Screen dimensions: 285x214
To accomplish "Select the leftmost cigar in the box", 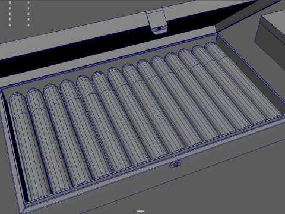I will pos(30,147).
